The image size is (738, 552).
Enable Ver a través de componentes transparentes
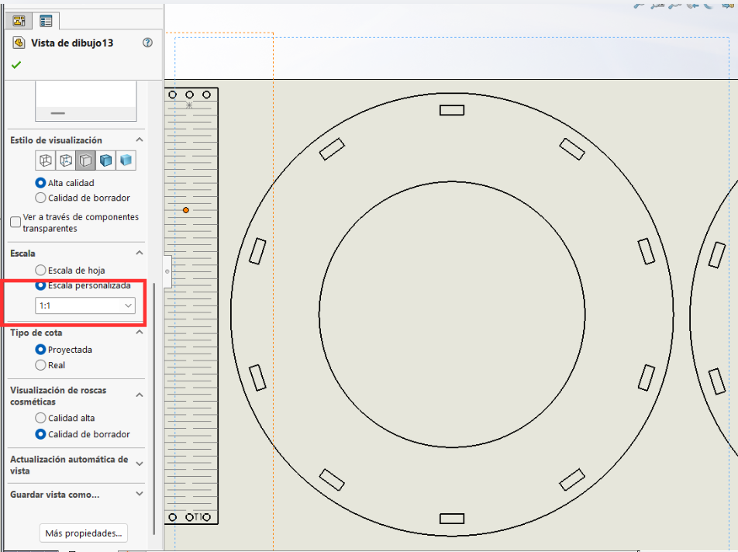pos(16,222)
